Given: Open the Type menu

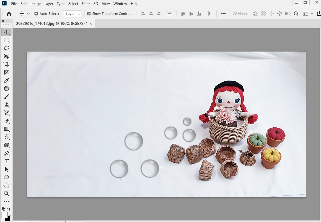Looking at the screenshot, I should pos(61,4).
